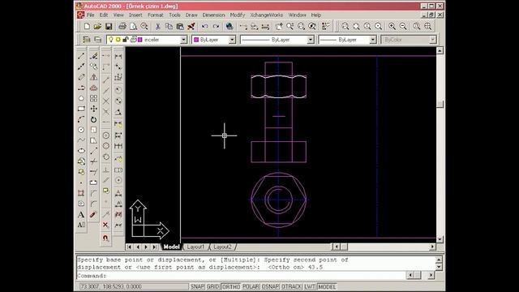Select the Line tool
519x292 pixels.
[81, 56]
